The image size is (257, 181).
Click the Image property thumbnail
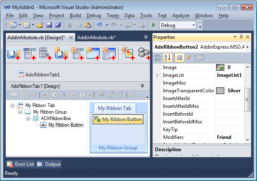coord(220,67)
